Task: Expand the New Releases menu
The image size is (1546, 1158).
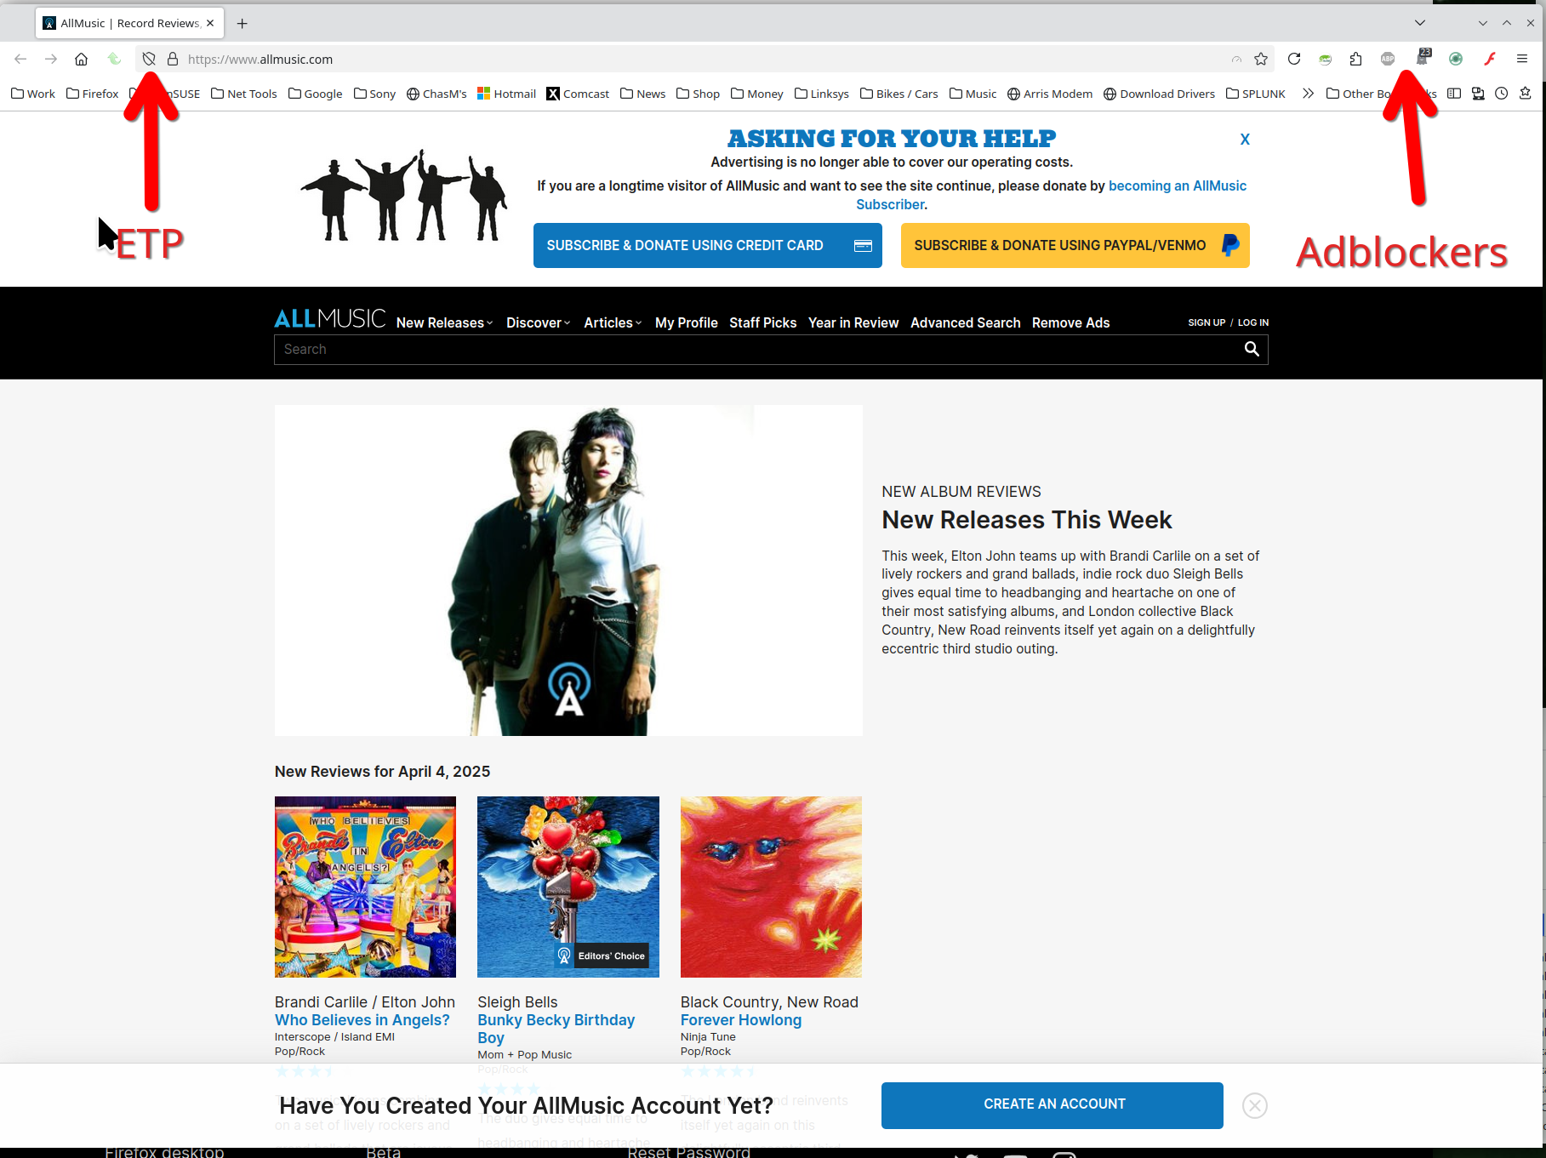Action: (x=445, y=322)
